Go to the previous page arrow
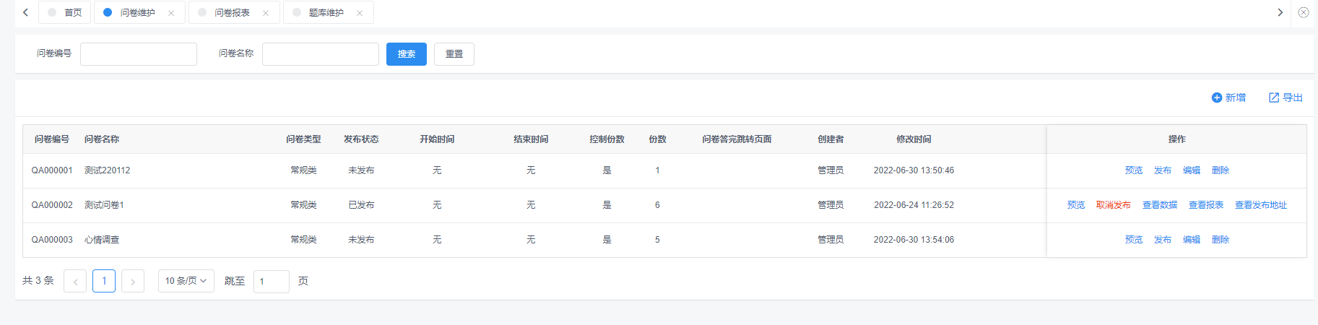1318x325 pixels. click(75, 281)
